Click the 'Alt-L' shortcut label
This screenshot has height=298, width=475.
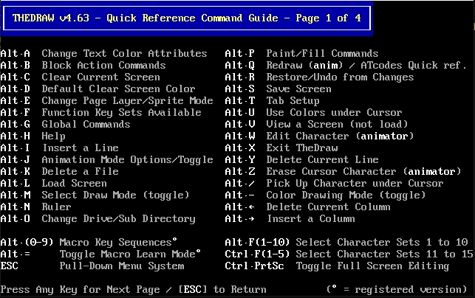[16, 184]
